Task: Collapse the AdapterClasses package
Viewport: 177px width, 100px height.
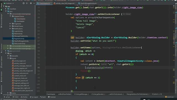Action: tap(10, 16)
